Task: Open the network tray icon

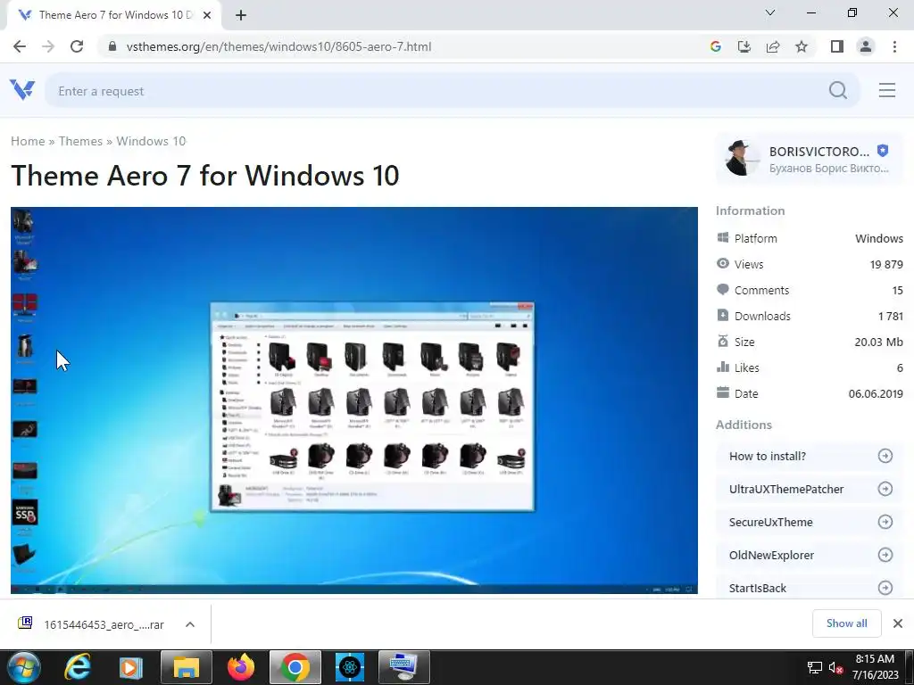Action: pos(814,668)
